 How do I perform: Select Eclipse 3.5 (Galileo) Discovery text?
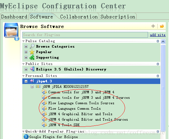(71, 69)
